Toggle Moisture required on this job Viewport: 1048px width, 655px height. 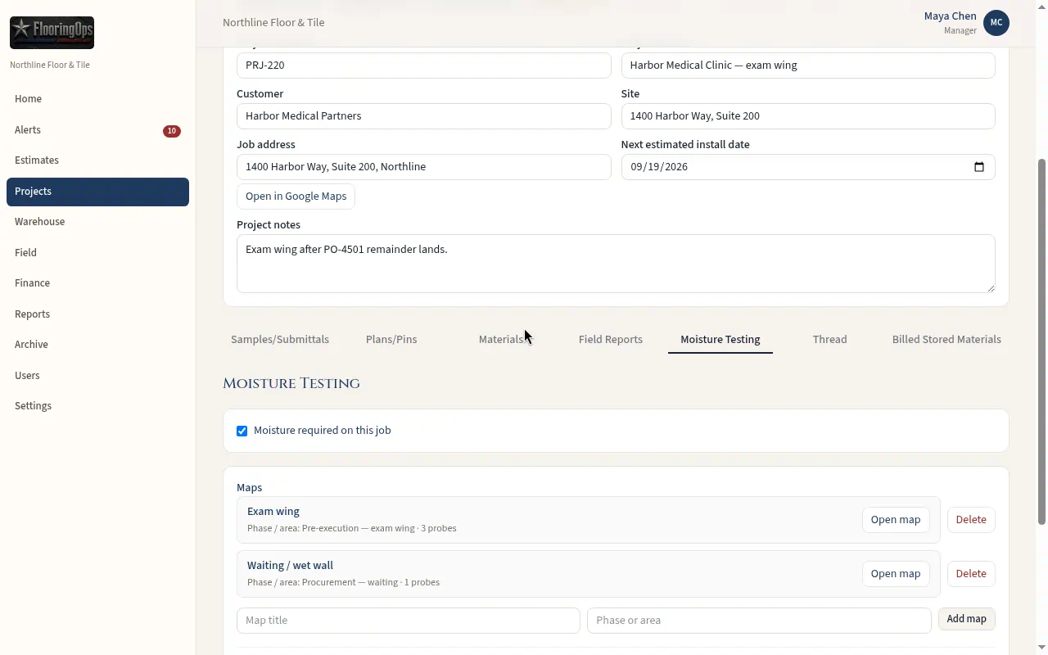242,431
